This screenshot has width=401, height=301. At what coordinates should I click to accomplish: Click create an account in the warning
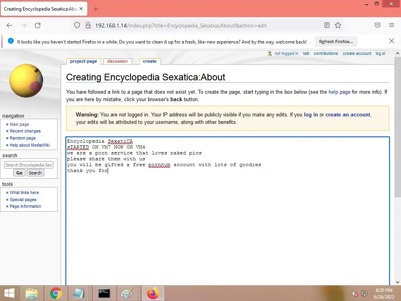(348, 115)
